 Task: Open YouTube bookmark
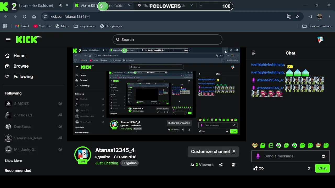click(x=42, y=26)
